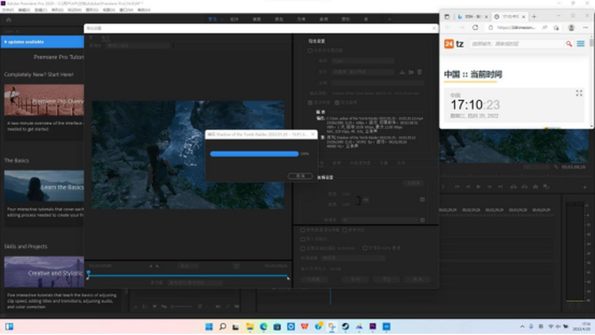Open the Program monitor button editor plus icon
The width and height of the screenshot is (595, 335).
[584, 187]
